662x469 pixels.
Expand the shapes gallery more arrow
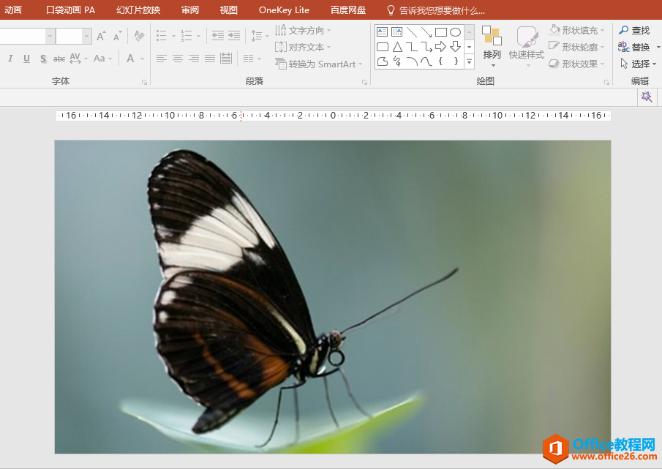(469, 63)
